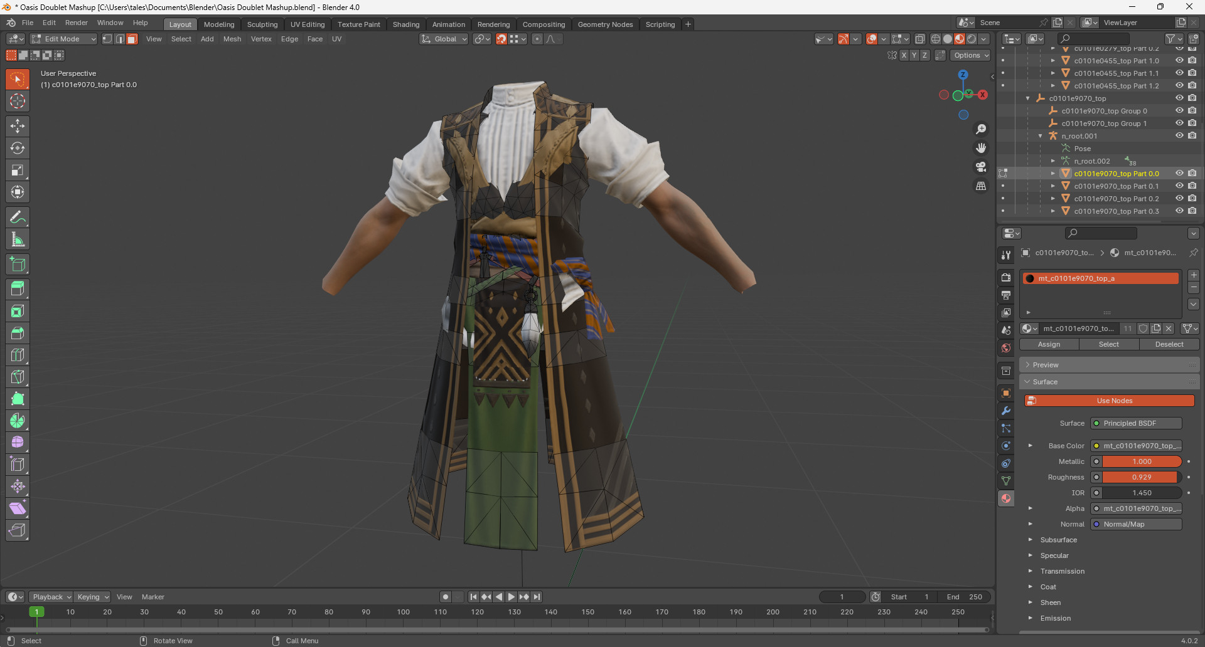Open the Object Data mesh properties tab
This screenshot has height=647, width=1205.
pos(1006,481)
